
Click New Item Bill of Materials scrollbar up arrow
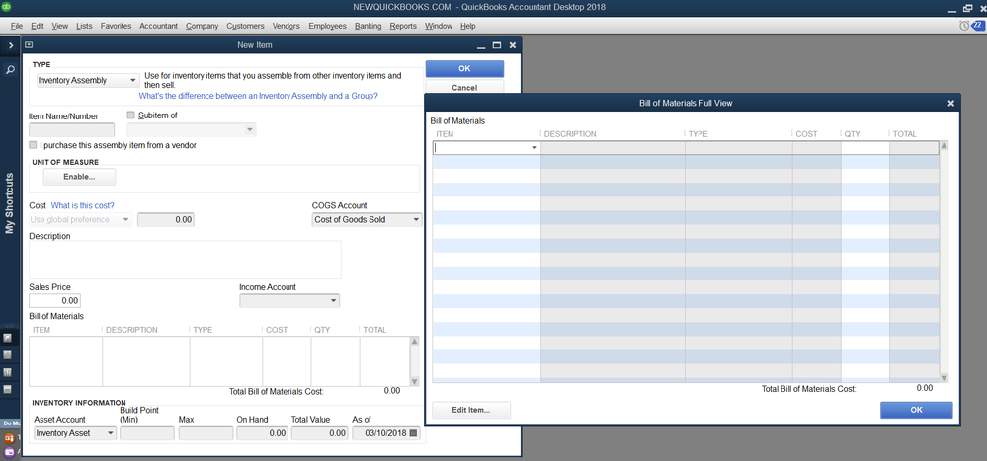(x=414, y=342)
